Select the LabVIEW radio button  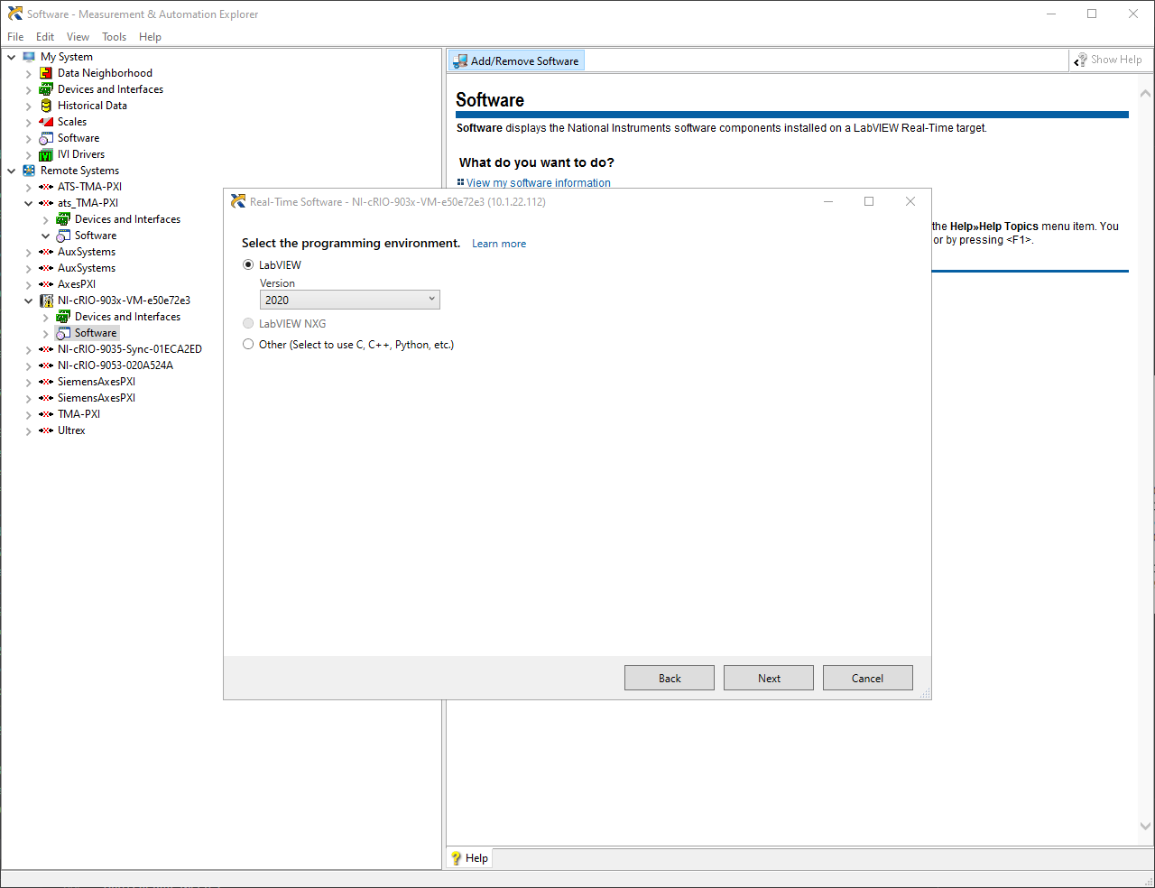point(248,265)
